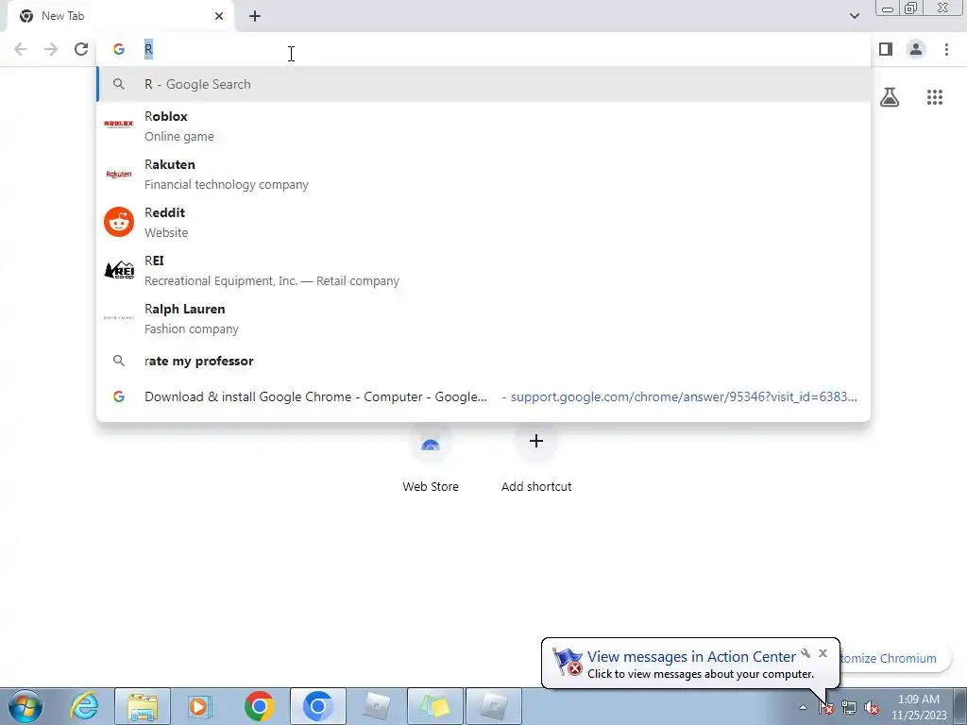
Task: Click the Reddit logo icon
Action: (119, 222)
